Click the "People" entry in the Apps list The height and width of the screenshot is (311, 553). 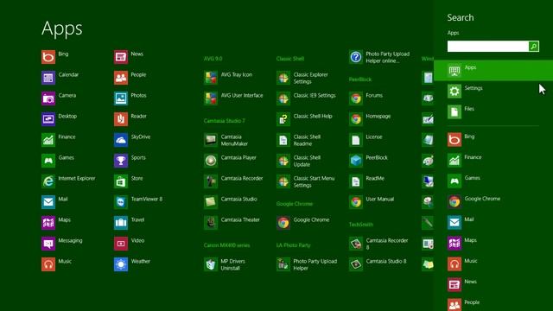click(130, 78)
